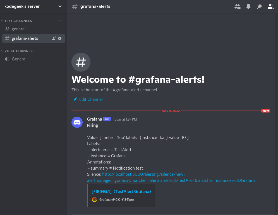278x215 pixels.
Task: Select the grafana-alerts channel
Action: (25, 38)
